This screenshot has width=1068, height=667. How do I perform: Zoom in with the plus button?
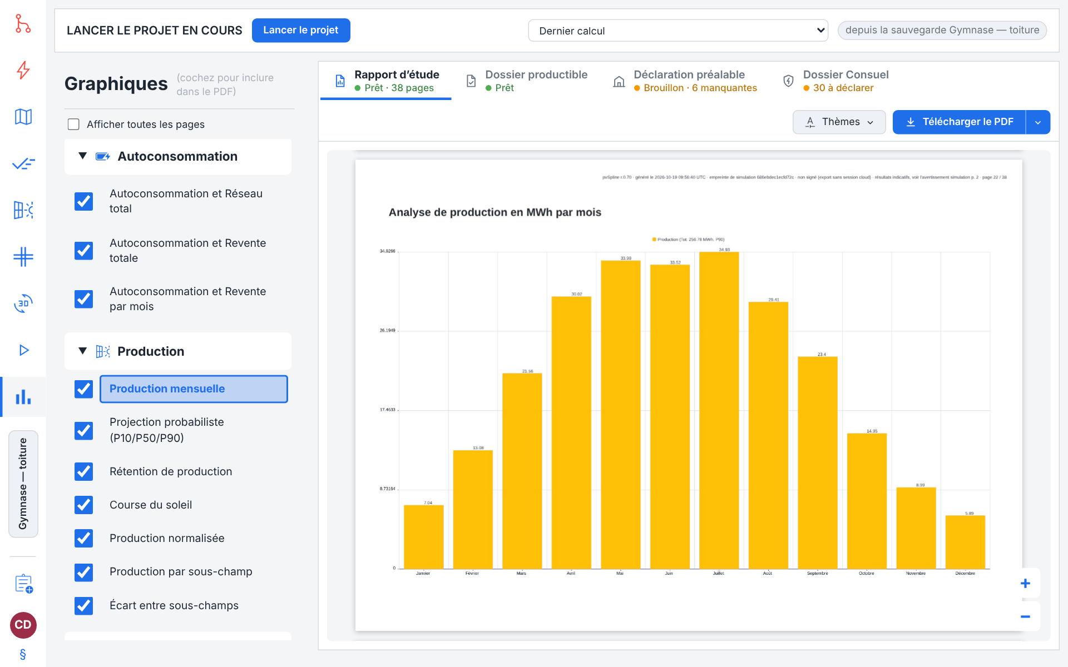[1025, 583]
